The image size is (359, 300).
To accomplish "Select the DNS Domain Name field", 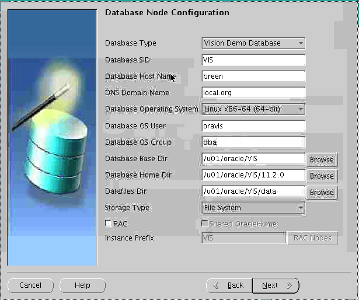I will tap(253, 93).
